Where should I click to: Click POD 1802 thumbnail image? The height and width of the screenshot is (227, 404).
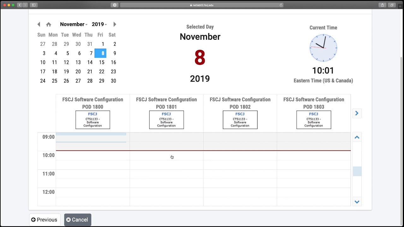pos(240,120)
